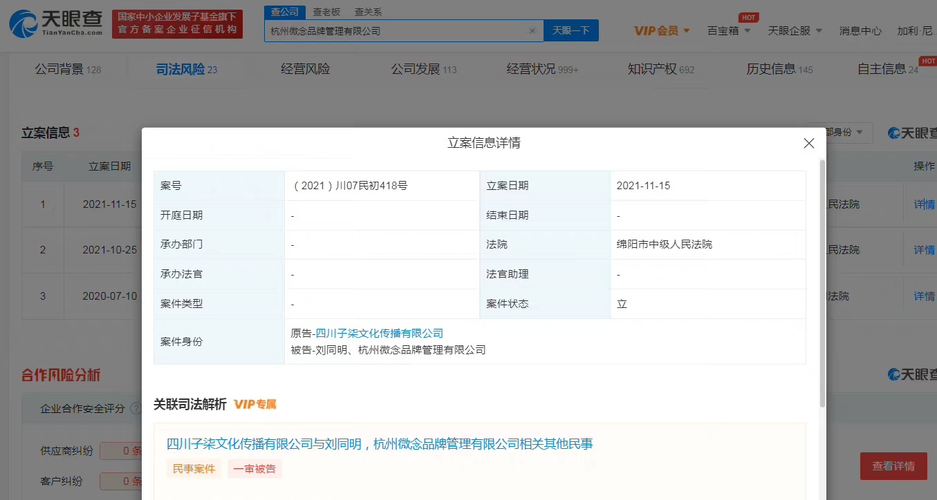Click the 官方备案企业征信机构 red banner
The height and width of the screenshot is (500, 937).
point(177,24)
